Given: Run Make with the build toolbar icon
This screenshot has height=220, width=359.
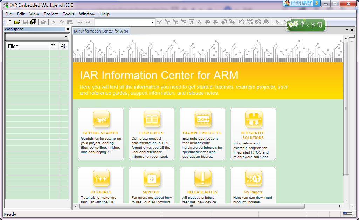Looking at the screenshot, I should [250, 22].
